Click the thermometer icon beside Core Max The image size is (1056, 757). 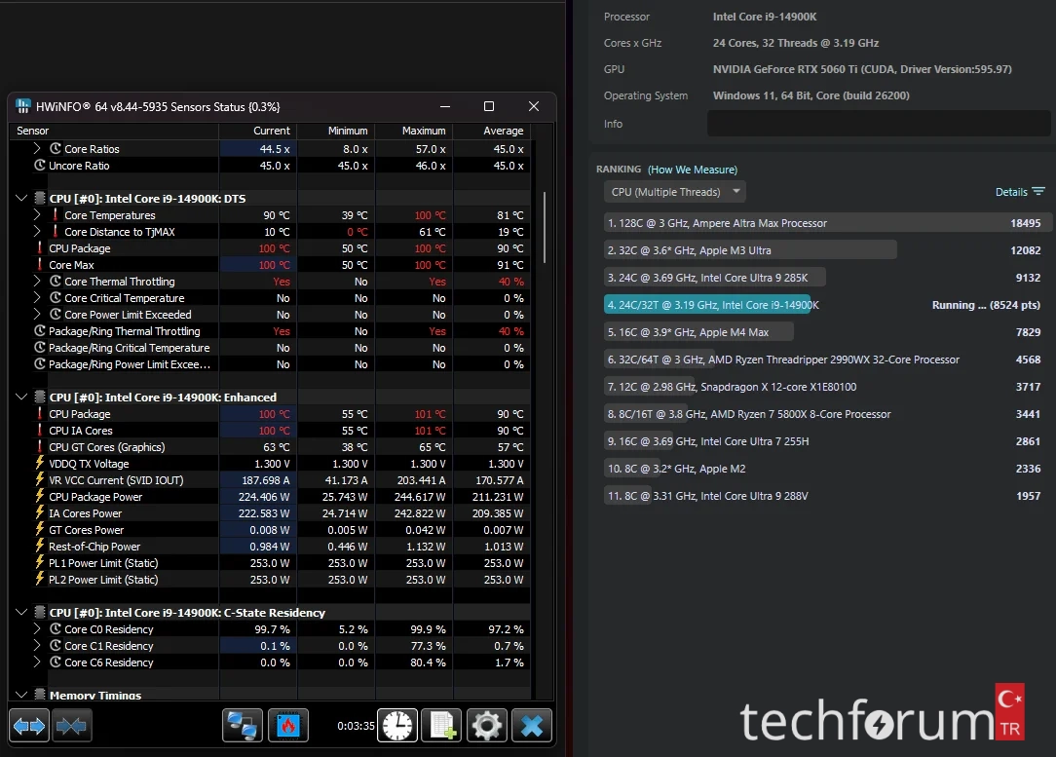40,265
